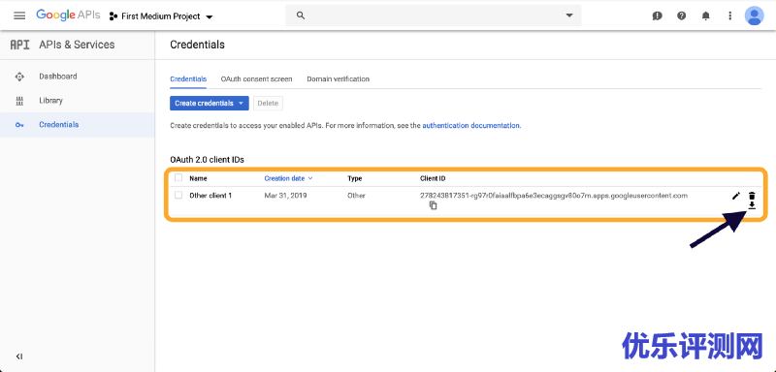This screenshot has height=372, width=776.
Task: Open the authentication documentation link
Action: (x=470, y=126)
